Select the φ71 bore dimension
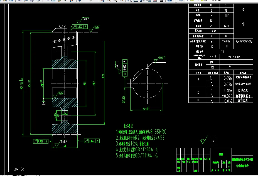 tap(42, 84)
